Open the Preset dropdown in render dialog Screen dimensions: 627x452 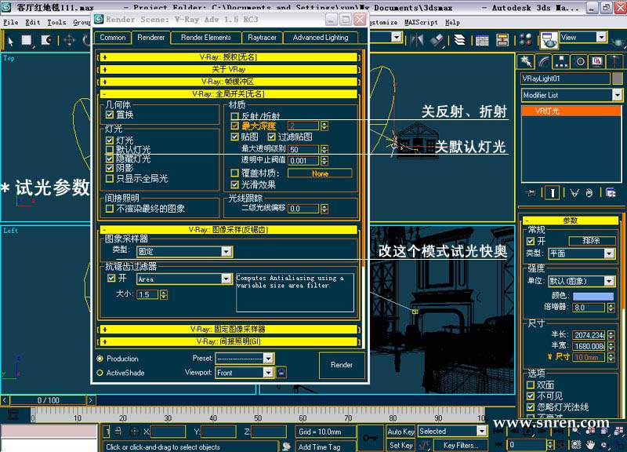(244, 358)
